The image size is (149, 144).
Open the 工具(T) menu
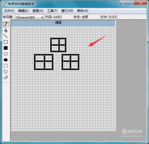tap(52, 11)
